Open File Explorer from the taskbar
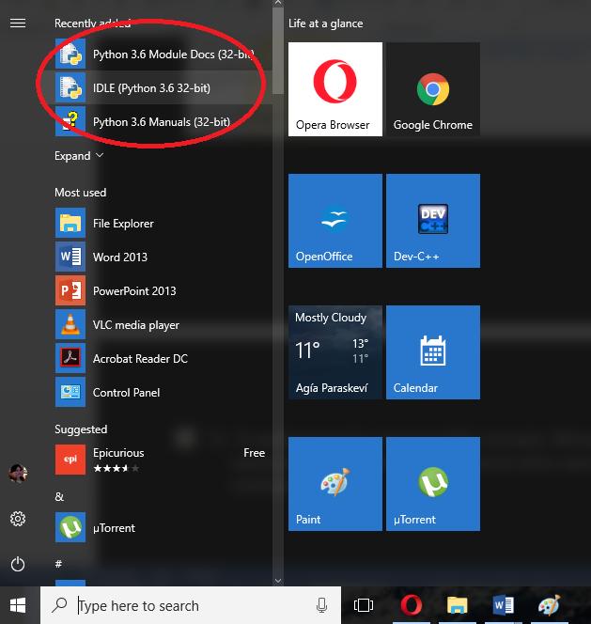The height and width of the screenshot is (624, 591). click(x=457, y=605)
